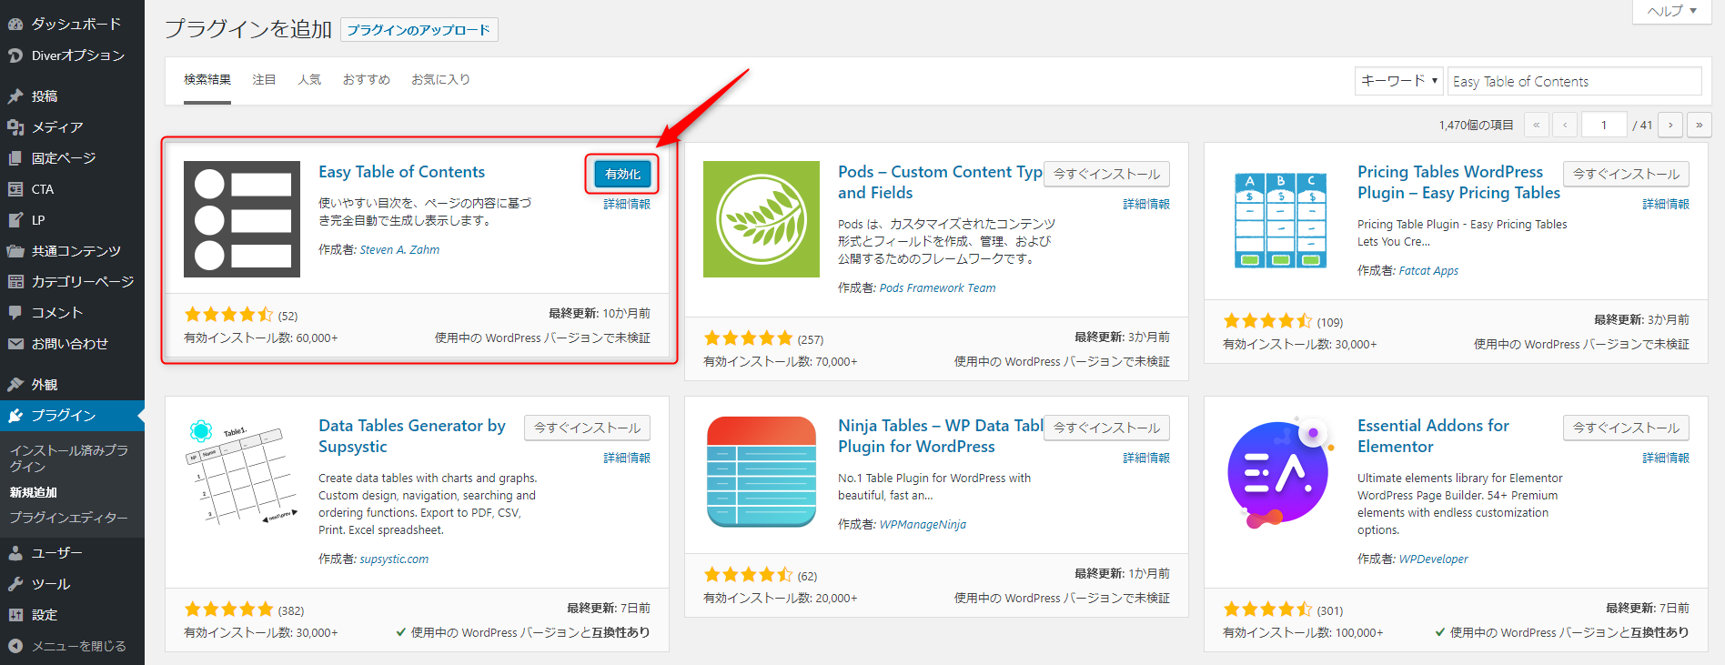The image size is (1725, 665).
Task: Switch to the 人気 tab
Action: click(x=309, y=80)
